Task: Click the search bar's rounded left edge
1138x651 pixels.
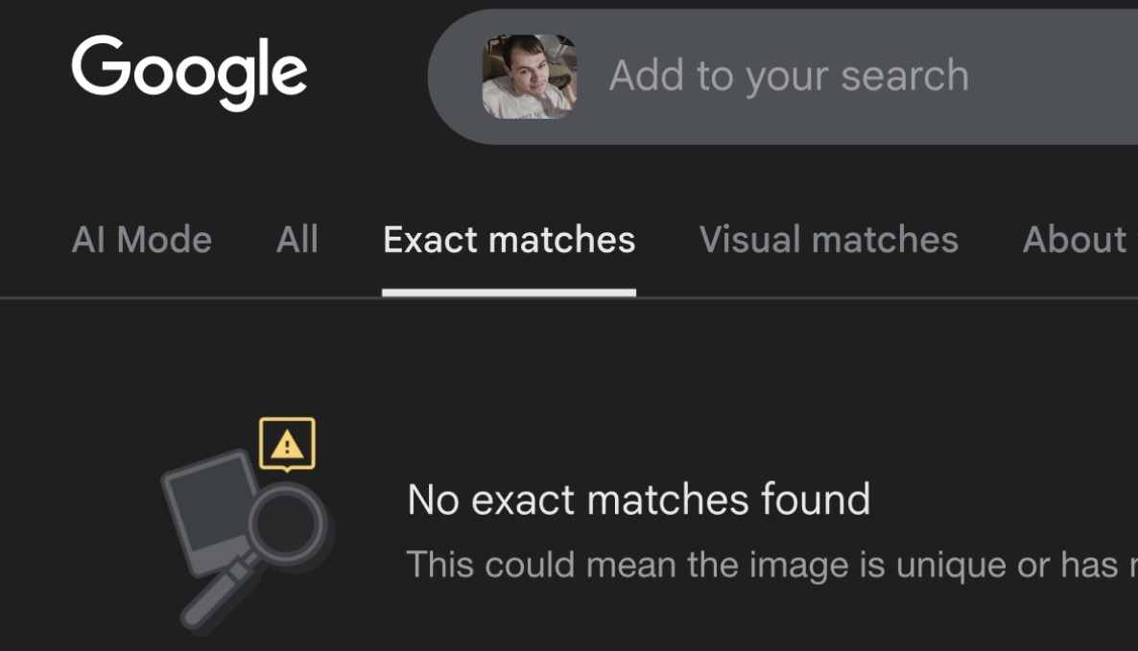Action: tap(450, 77)
